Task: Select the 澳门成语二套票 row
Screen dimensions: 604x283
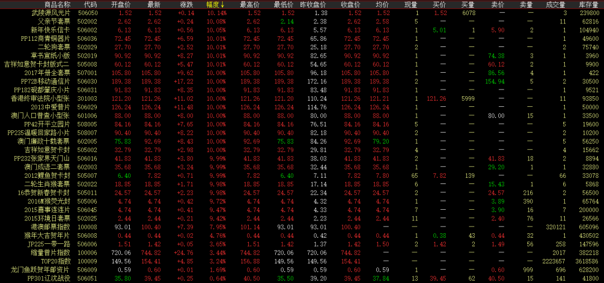Action: [x=48, y=166]
